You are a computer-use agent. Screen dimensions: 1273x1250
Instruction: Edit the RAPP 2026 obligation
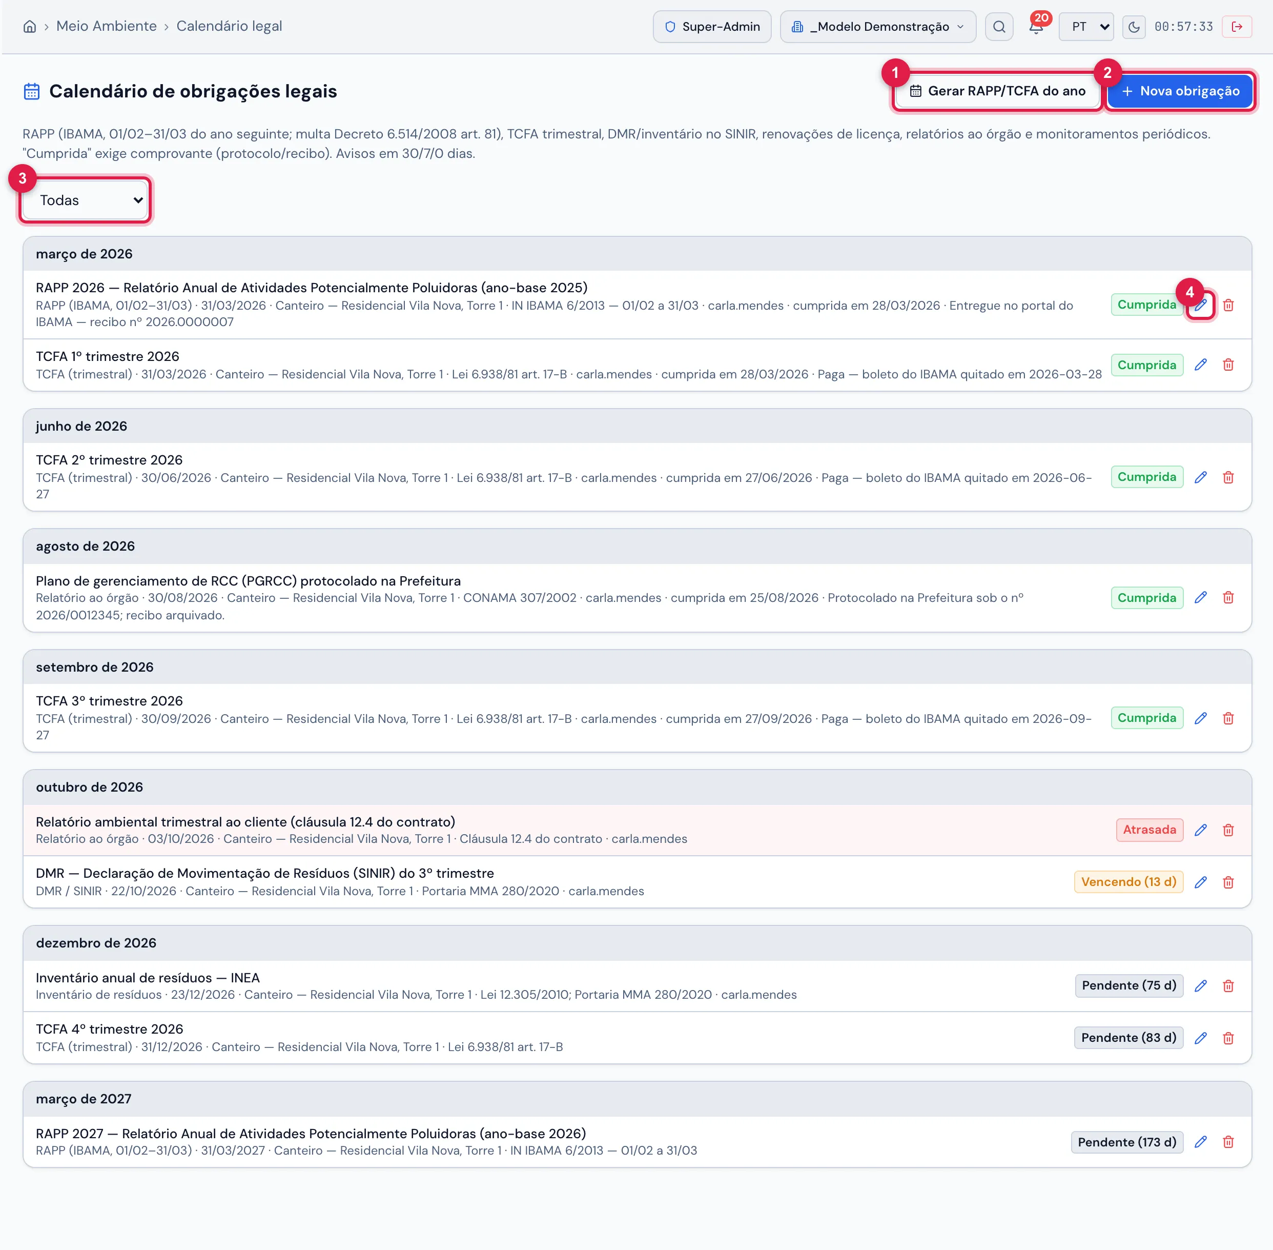[x=1200, y=305]
